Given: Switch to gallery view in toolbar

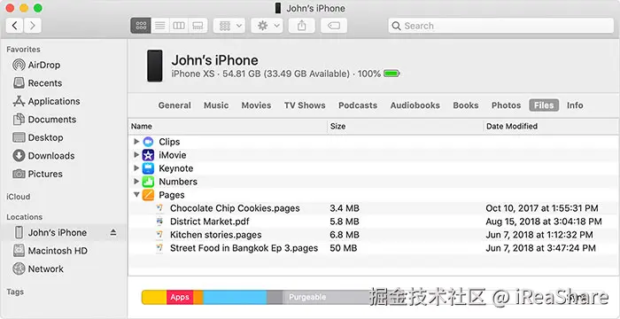Looking at the screenshot, I should coord(198,26).
